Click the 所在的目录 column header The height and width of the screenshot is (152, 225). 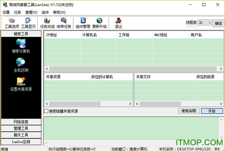click(x=209, y=77)
